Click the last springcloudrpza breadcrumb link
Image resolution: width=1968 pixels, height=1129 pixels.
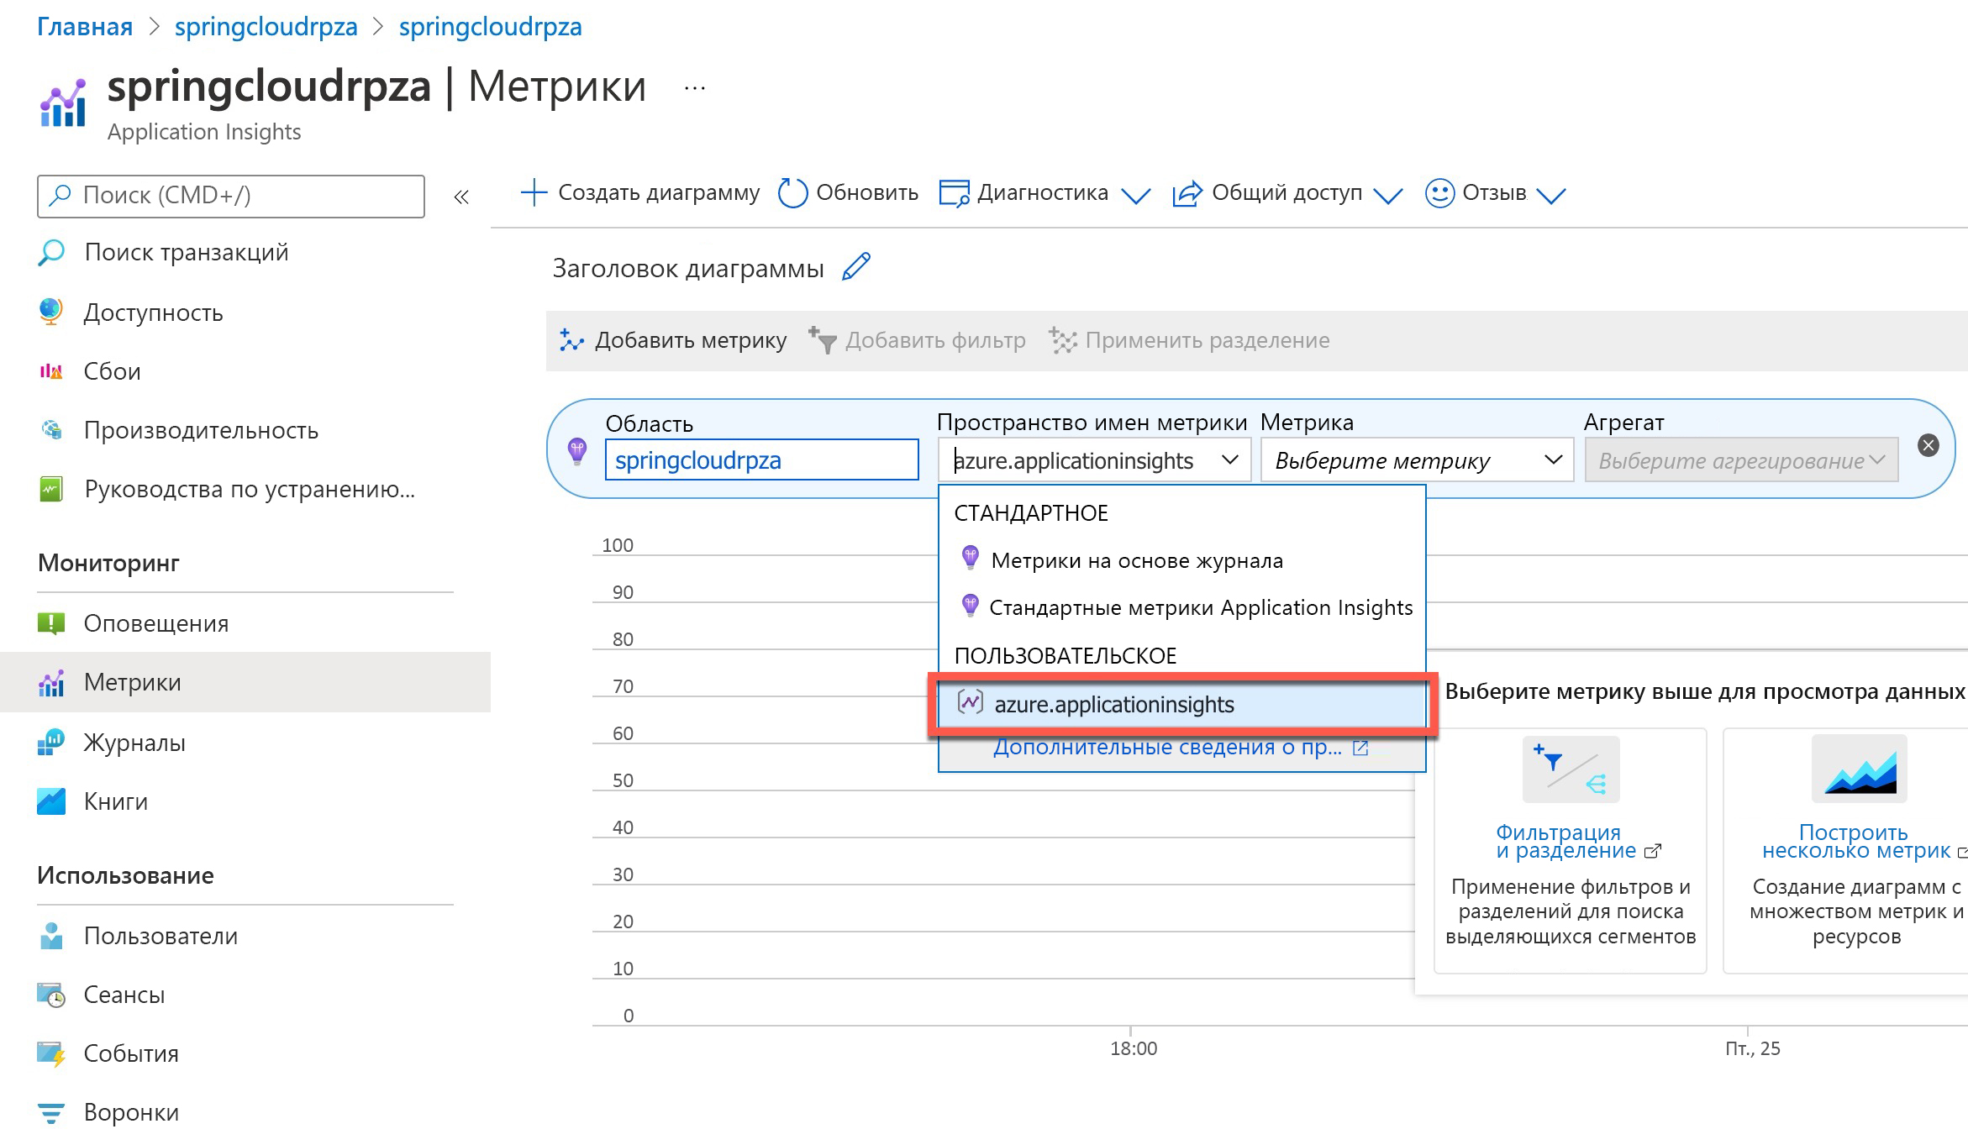tap(491, 27)
